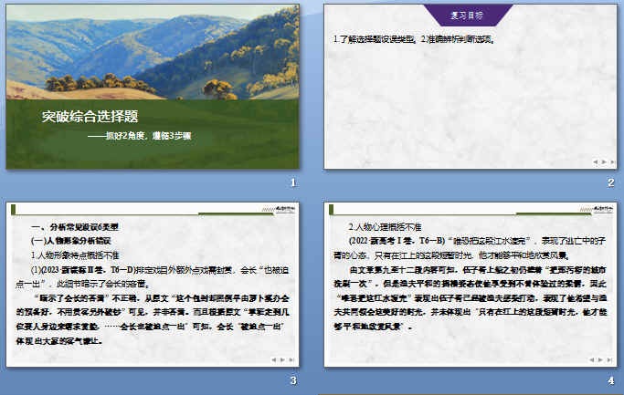Click the rightmost navigation arrow on slide 4
The image size is (624, 395).
tap(611, 360)
